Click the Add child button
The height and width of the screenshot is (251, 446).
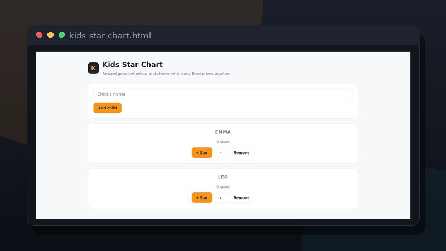107,108
